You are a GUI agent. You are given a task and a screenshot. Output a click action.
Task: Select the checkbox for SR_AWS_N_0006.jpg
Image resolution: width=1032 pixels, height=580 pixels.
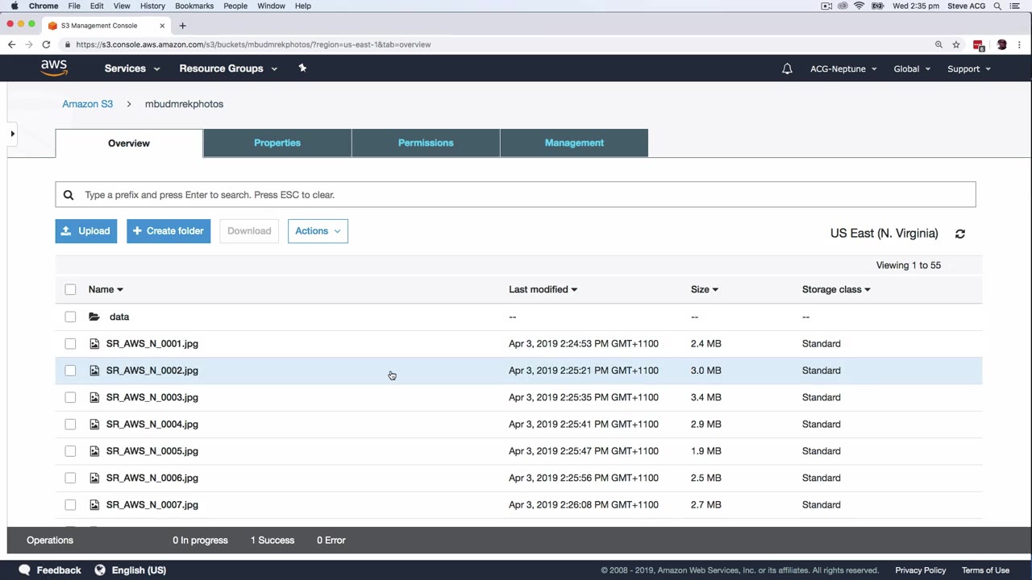pos(70,478)
